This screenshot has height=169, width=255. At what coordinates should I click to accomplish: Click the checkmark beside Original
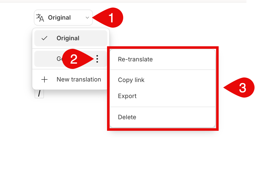click(x=44, y=38)
